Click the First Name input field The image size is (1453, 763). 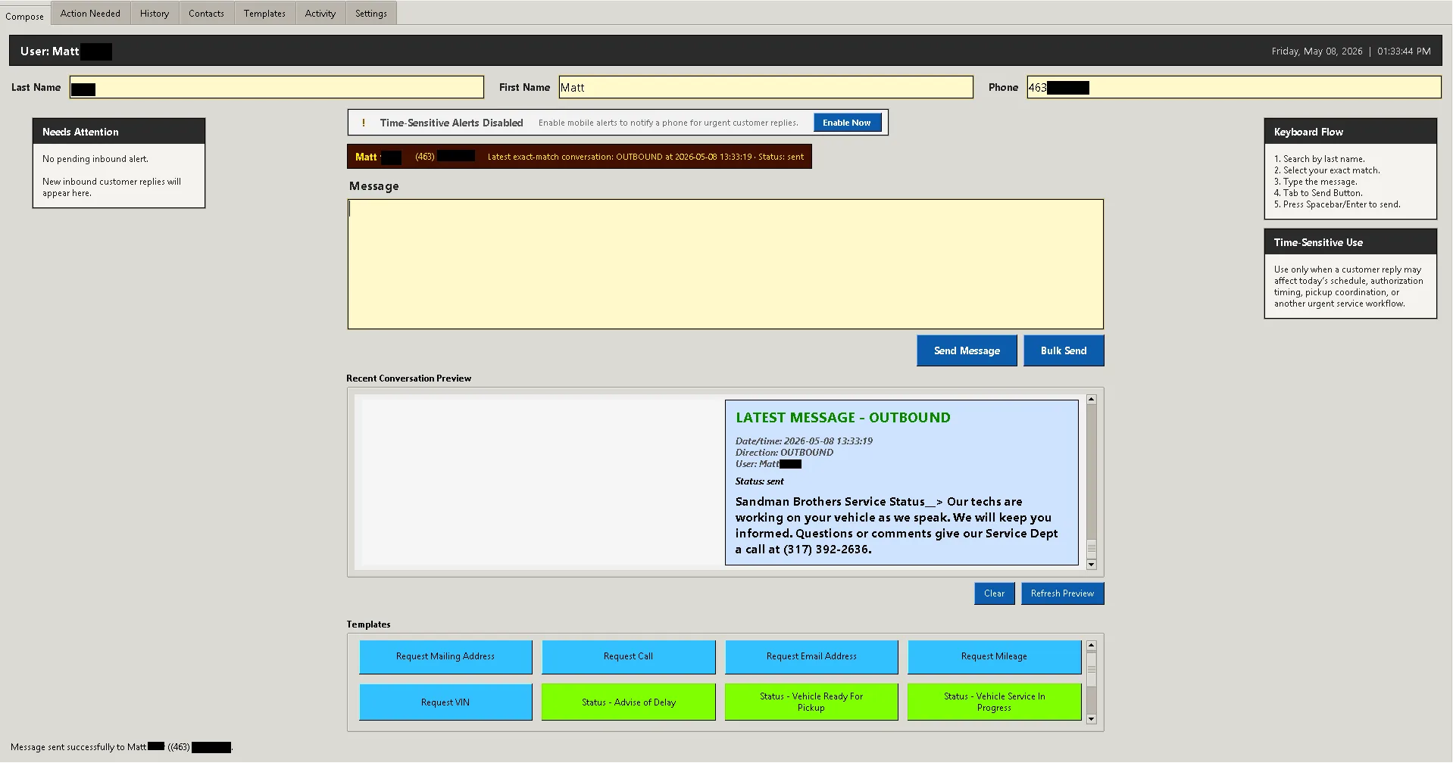[x=766, y=87]
